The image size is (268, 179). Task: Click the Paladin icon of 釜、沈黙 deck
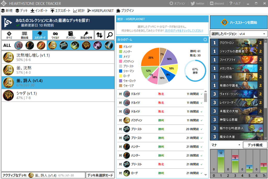8,70
